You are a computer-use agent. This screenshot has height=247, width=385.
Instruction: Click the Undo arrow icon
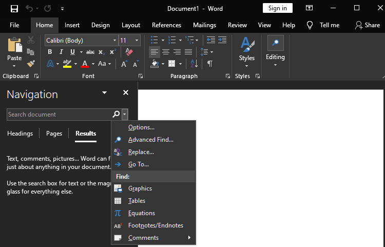[x=29, y=9]
